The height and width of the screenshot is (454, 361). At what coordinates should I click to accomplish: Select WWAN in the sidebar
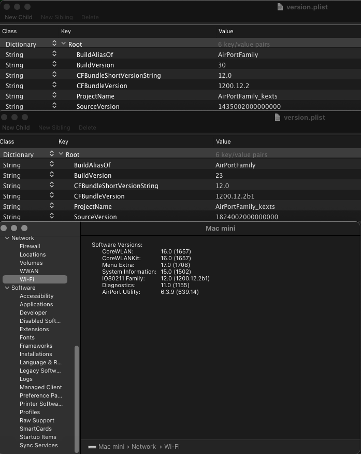(x=29, y=271)
